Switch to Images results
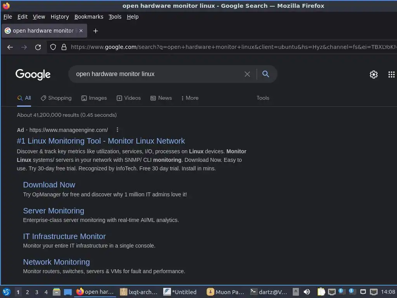397x298 pixels. (x=94, y=98)
